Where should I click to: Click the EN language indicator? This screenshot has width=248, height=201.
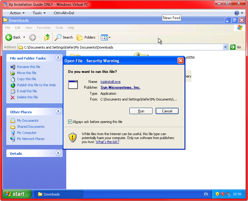(206, 194)
